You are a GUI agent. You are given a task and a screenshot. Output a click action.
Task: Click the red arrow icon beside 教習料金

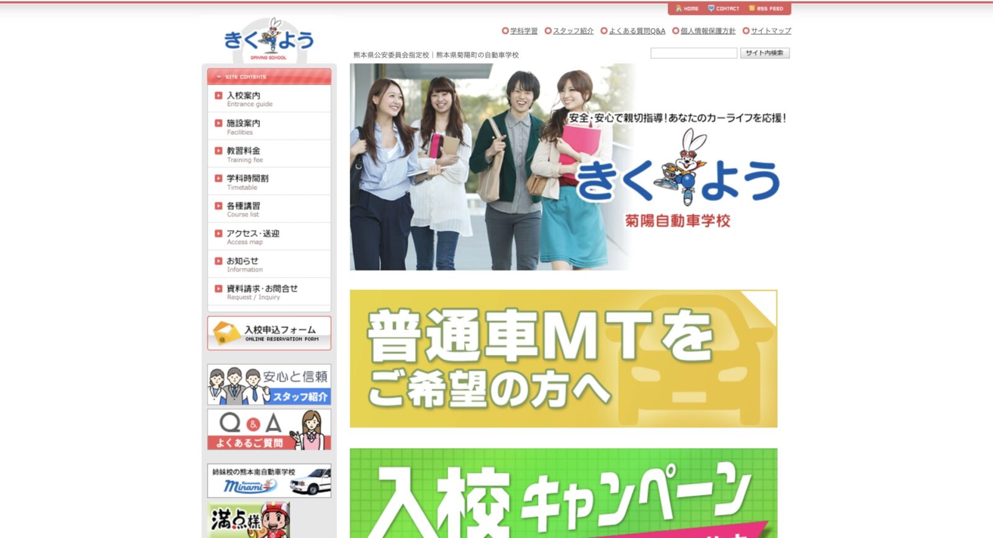218,151
